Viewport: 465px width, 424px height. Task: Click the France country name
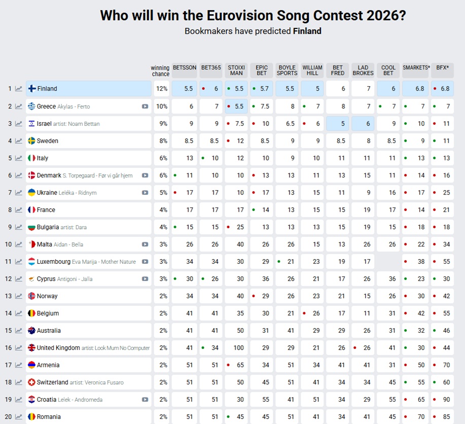(x=46, y=210)
